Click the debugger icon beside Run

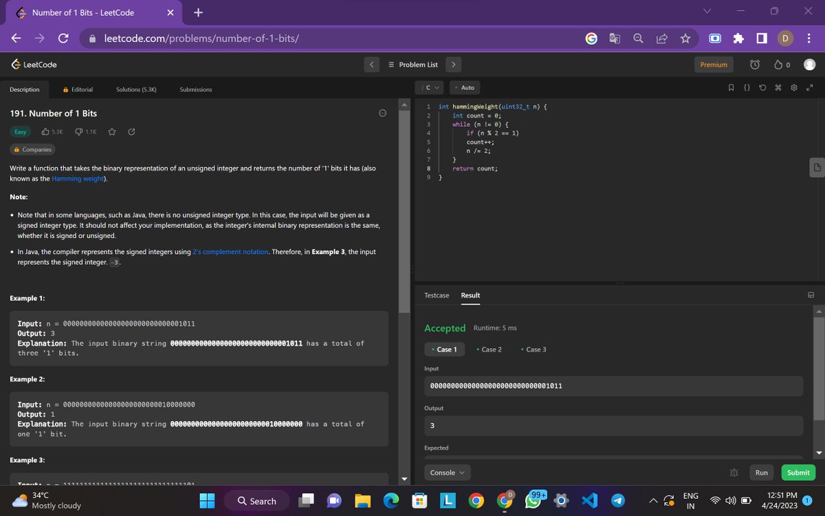coord(735,473)
